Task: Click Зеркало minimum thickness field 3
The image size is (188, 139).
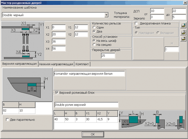Action: 157,17
